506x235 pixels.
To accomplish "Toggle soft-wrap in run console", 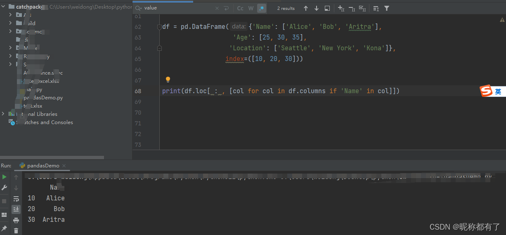I will [16, 199].
